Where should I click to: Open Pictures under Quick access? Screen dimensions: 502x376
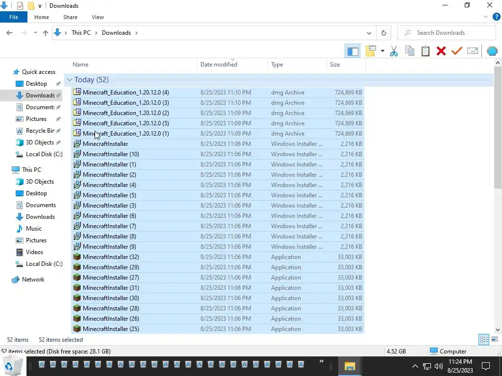coord(36,119)
